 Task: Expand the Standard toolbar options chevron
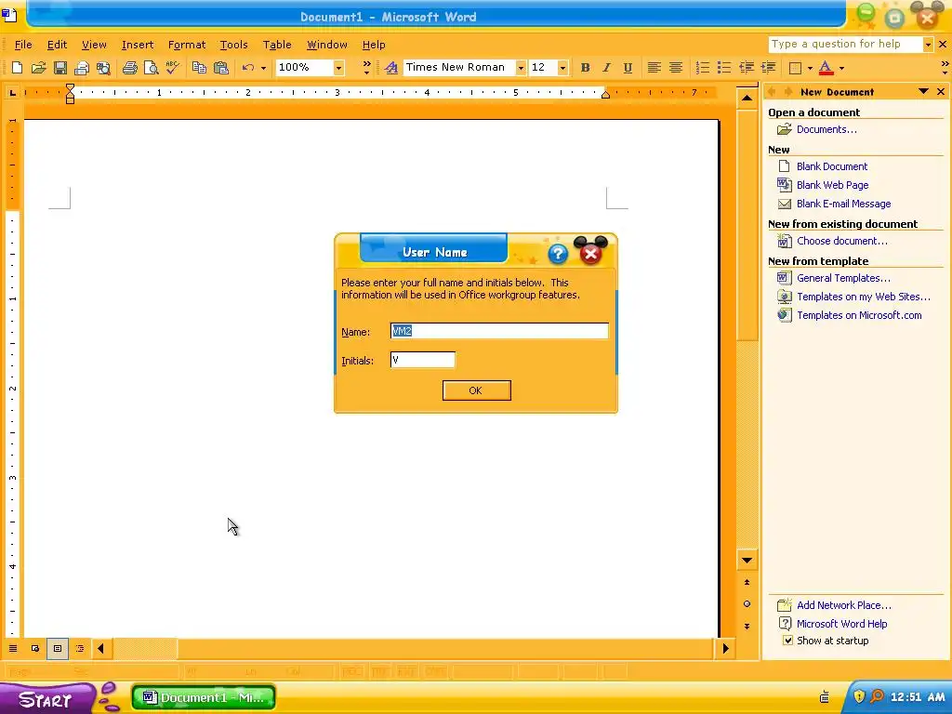[366, 67]
